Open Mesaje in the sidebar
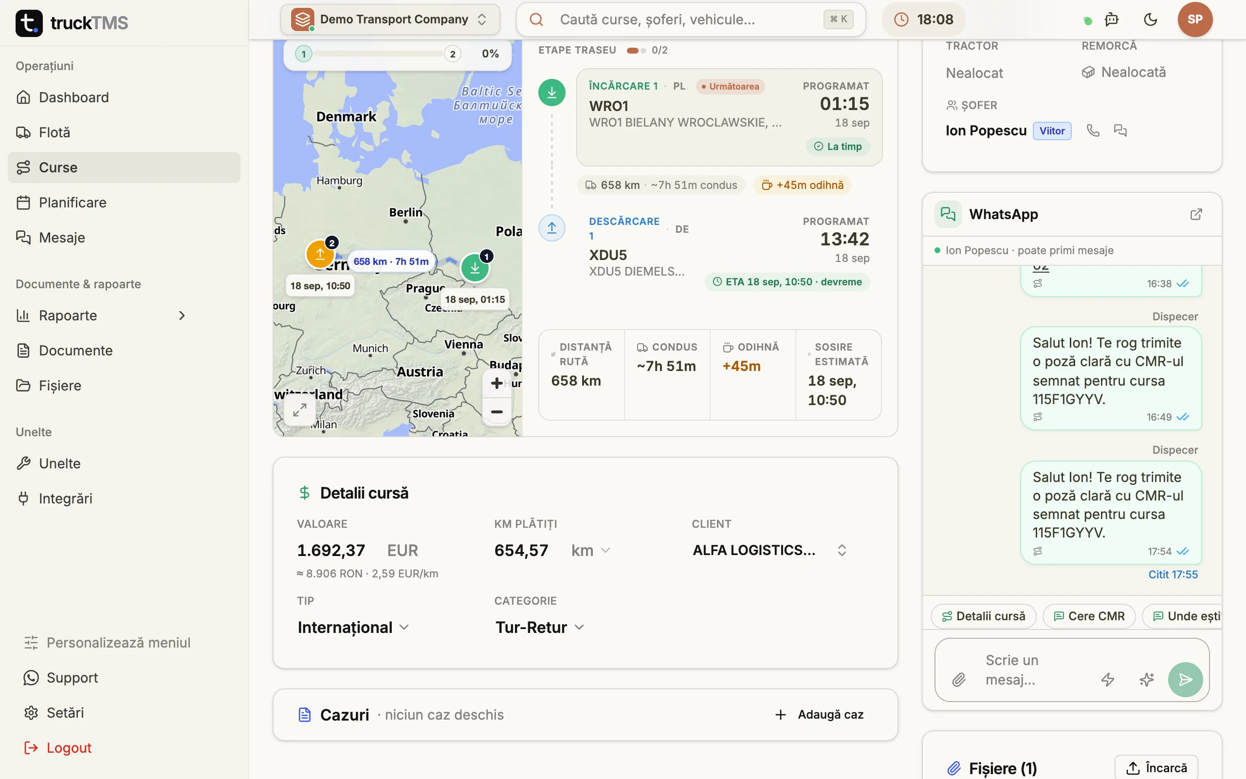The image size is (1246, 779). click(124, 238)
